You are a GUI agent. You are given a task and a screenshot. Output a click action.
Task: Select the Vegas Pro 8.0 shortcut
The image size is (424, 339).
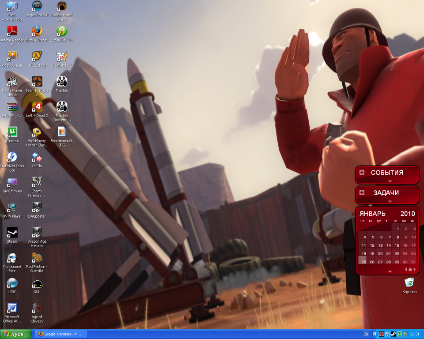click(37, 9)
